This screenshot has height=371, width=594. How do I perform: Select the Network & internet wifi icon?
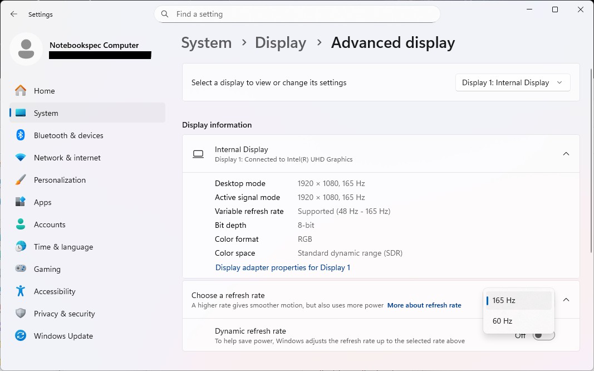click(21, 158)
